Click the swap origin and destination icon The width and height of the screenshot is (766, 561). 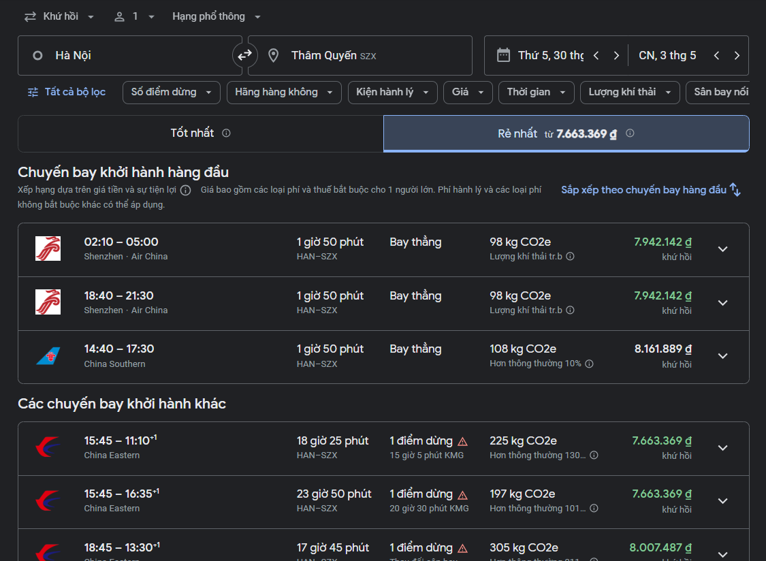244,55
